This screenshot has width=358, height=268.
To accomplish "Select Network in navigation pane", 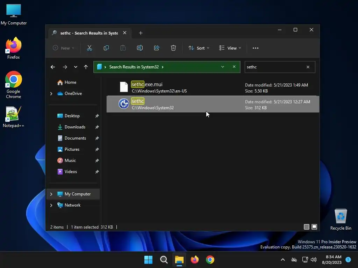I will (x=72, y=205).
